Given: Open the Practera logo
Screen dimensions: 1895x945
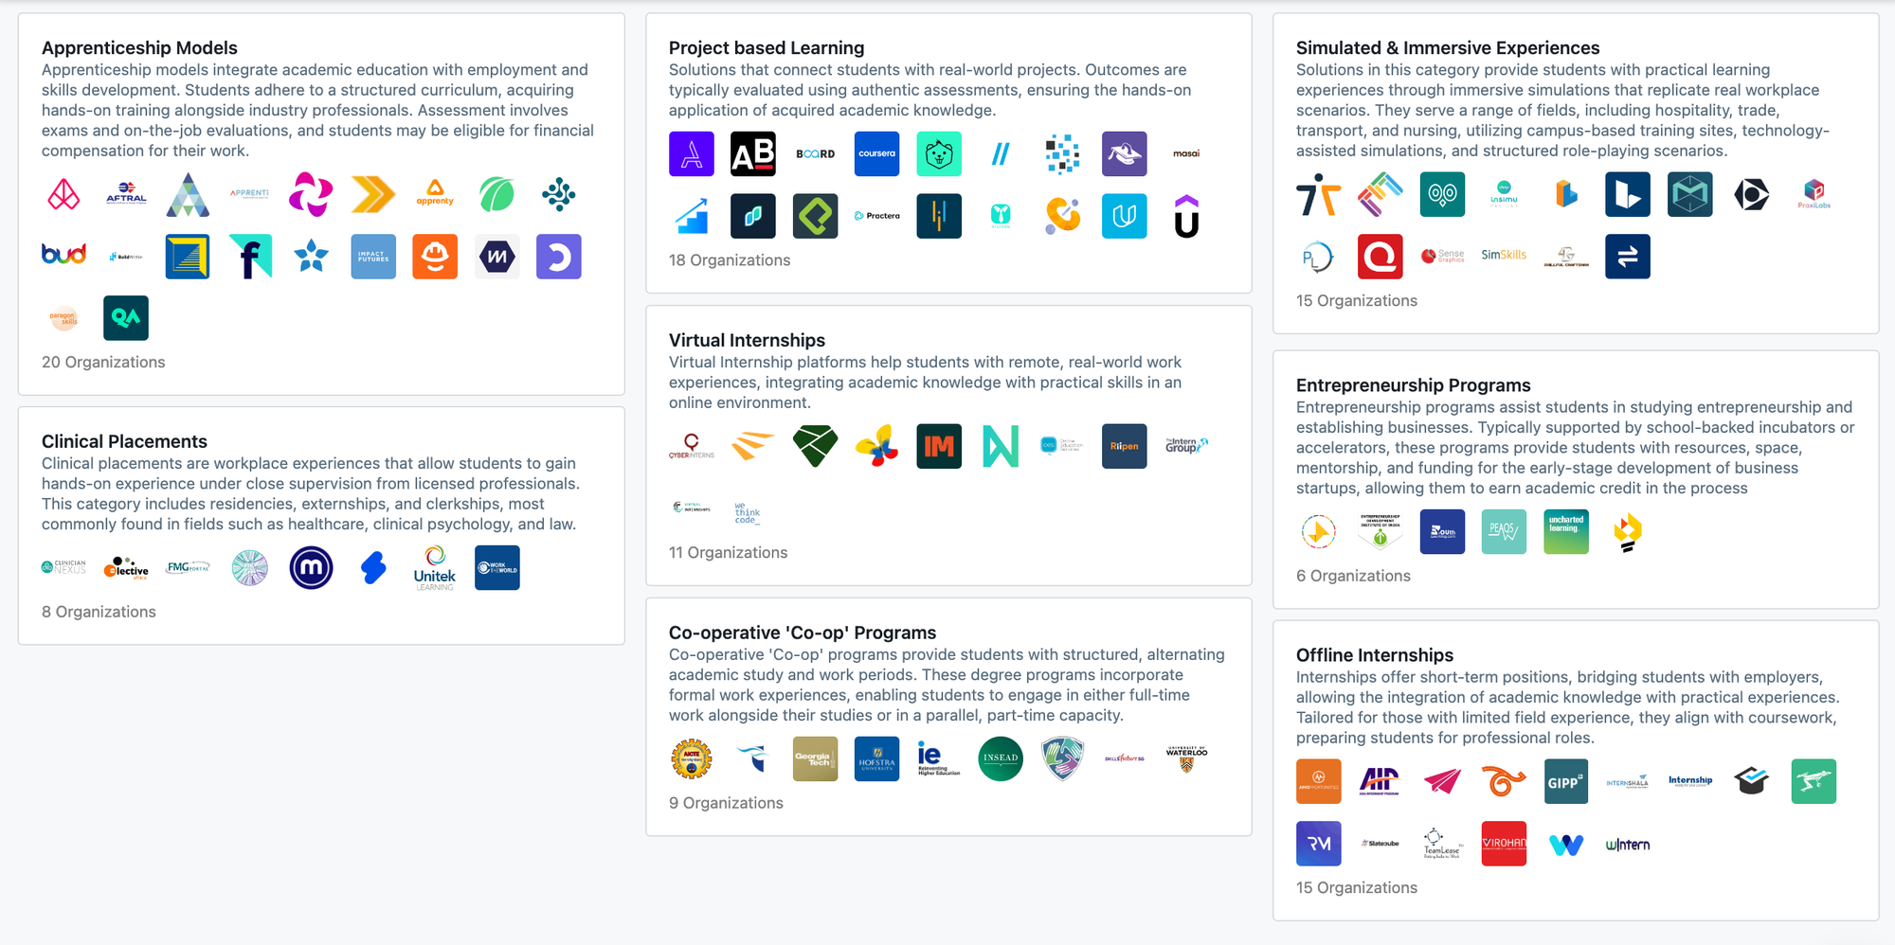Looking at the screenshot, I should pyautogui.click(x=876, y=216).
